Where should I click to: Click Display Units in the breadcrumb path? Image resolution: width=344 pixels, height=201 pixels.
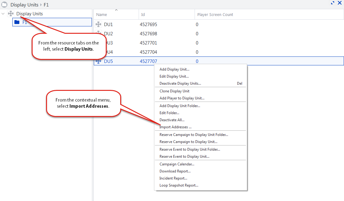[24, 5]
